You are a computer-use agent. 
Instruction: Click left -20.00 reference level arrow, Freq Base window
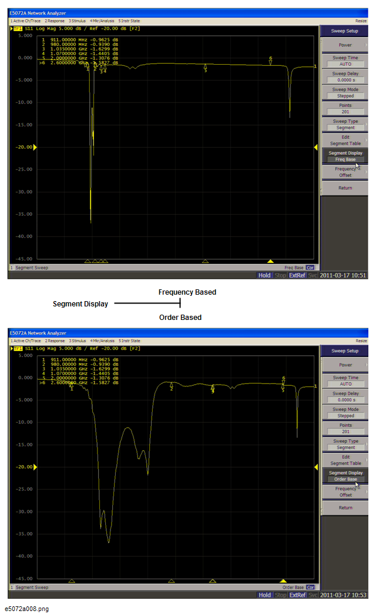35,147
